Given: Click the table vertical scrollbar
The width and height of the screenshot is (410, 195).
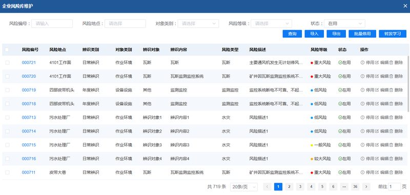Looking at the screenshot, I should (408, 83).
